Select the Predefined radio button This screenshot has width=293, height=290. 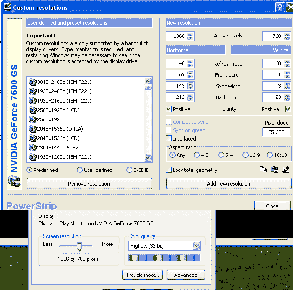tap(29, 170)
